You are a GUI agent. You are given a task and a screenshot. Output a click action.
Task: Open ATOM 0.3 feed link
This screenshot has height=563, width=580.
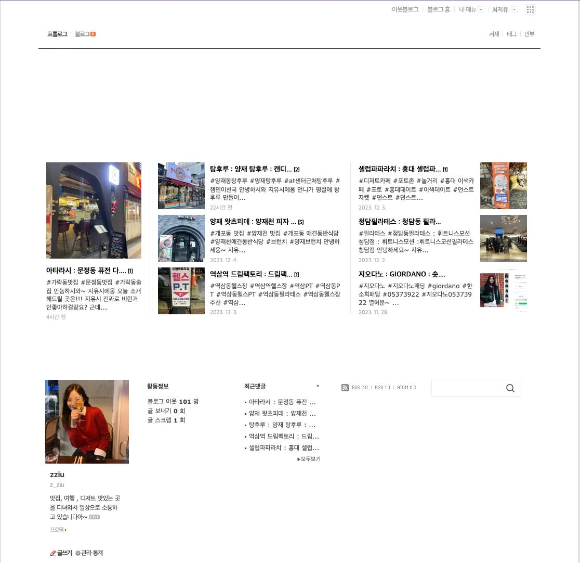(406, 388)
